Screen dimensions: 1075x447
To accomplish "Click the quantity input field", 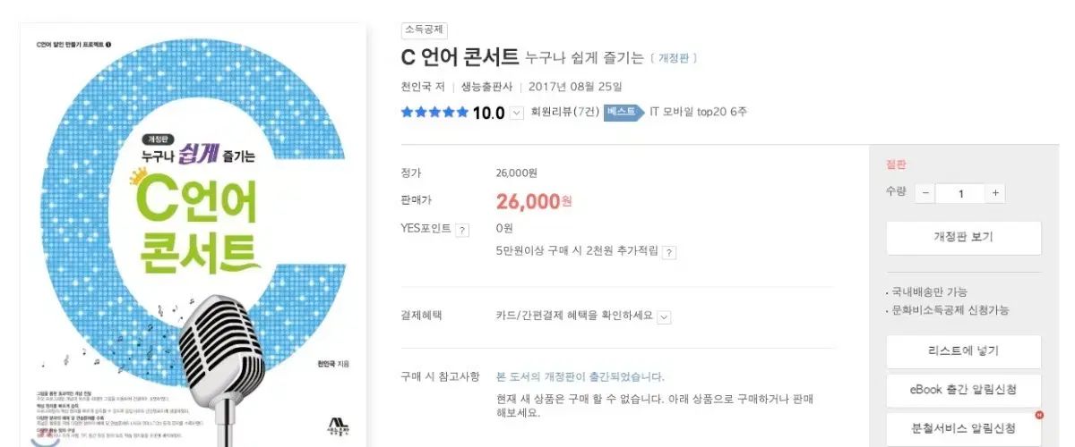I will 959,193.
